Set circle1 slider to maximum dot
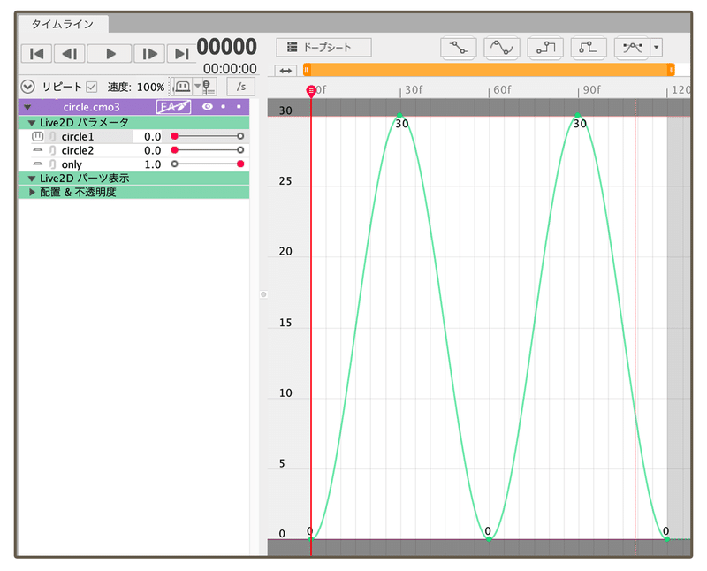 tap(240, 136)
